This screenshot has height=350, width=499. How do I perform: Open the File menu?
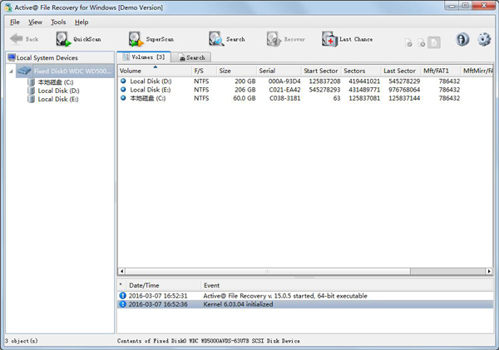tap(15, 22)
